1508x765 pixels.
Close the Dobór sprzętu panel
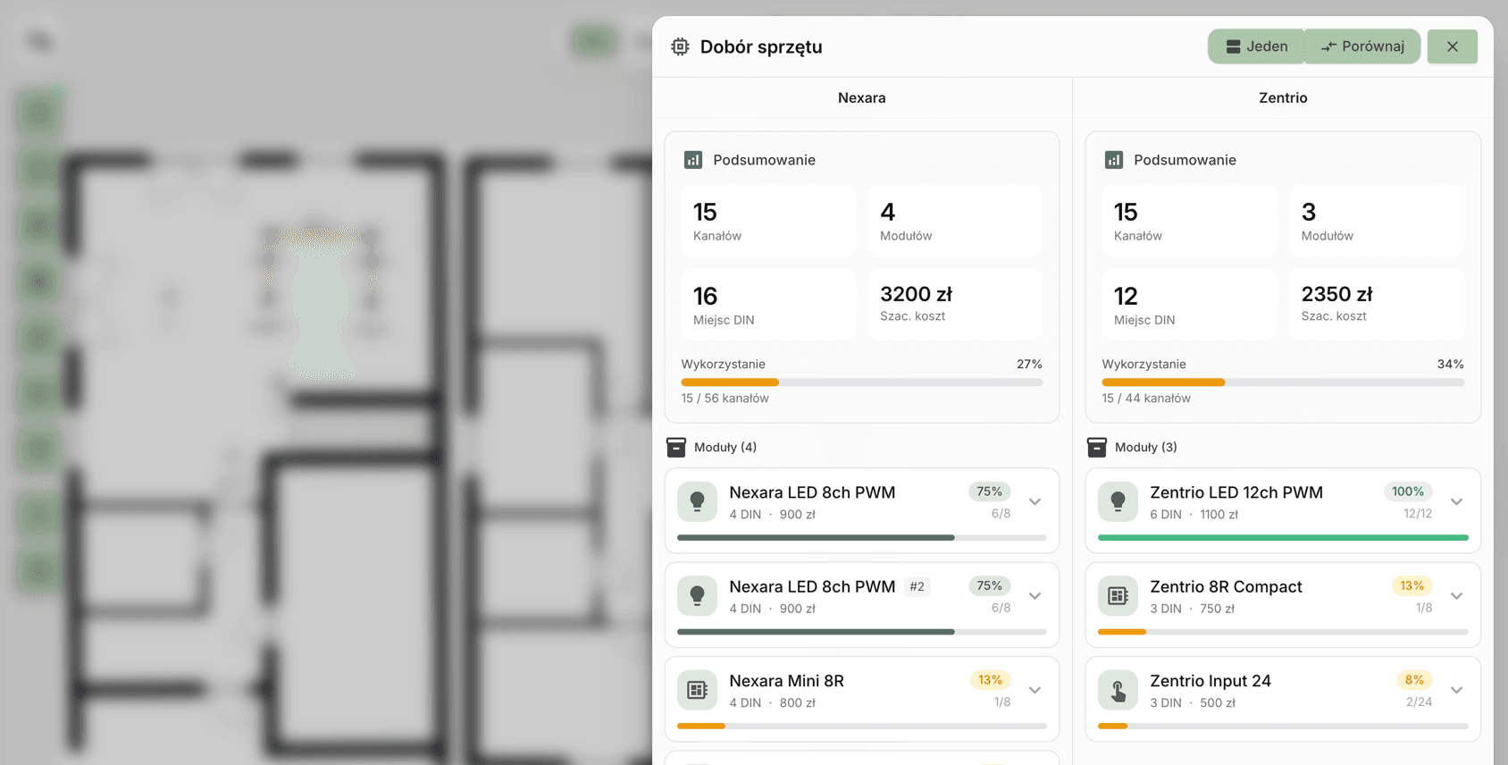(1452, 46)
